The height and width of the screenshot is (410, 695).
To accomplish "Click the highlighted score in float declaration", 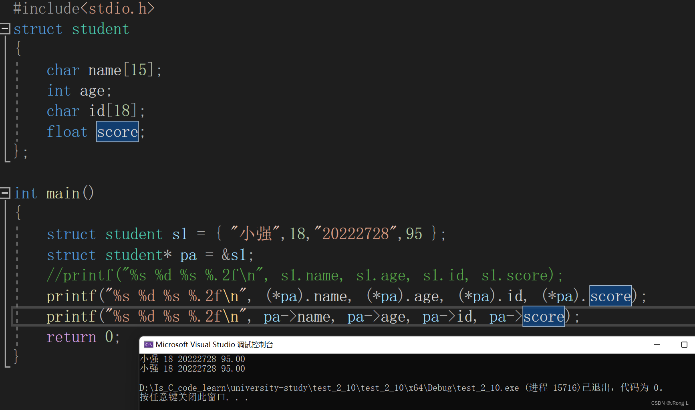I will click(117, 132).
